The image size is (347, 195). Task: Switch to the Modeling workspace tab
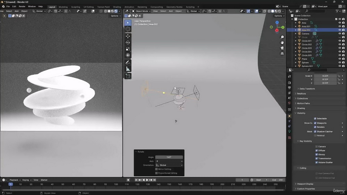tap(63, 7)
